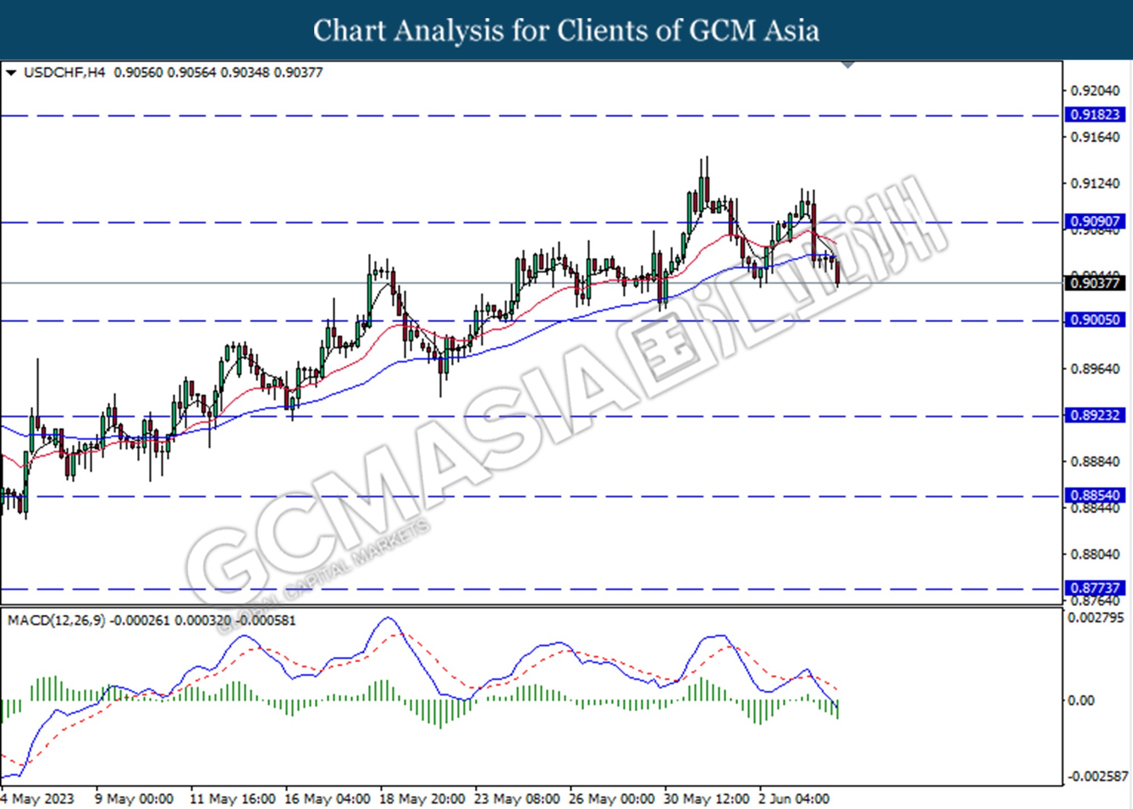Viewport: 1133px width, 809px height.
Task: Select the OHLC values 0.90560 0.90564 0.90348 0.90377
Action: (218, 73)
